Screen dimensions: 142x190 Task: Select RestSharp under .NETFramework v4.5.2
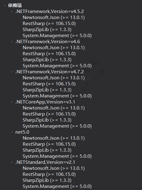pos(49,24)
